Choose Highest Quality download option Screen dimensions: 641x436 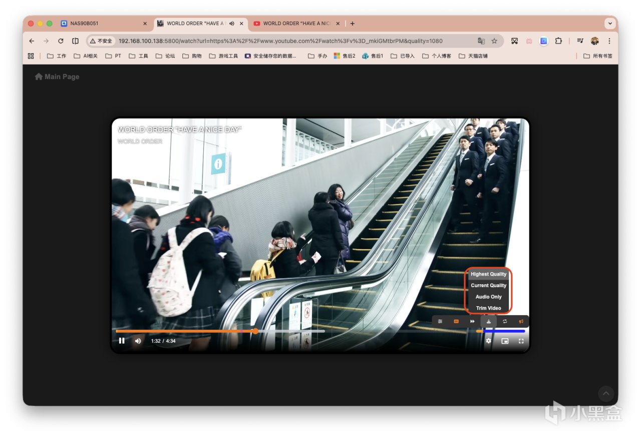click(x=489, y=274)
